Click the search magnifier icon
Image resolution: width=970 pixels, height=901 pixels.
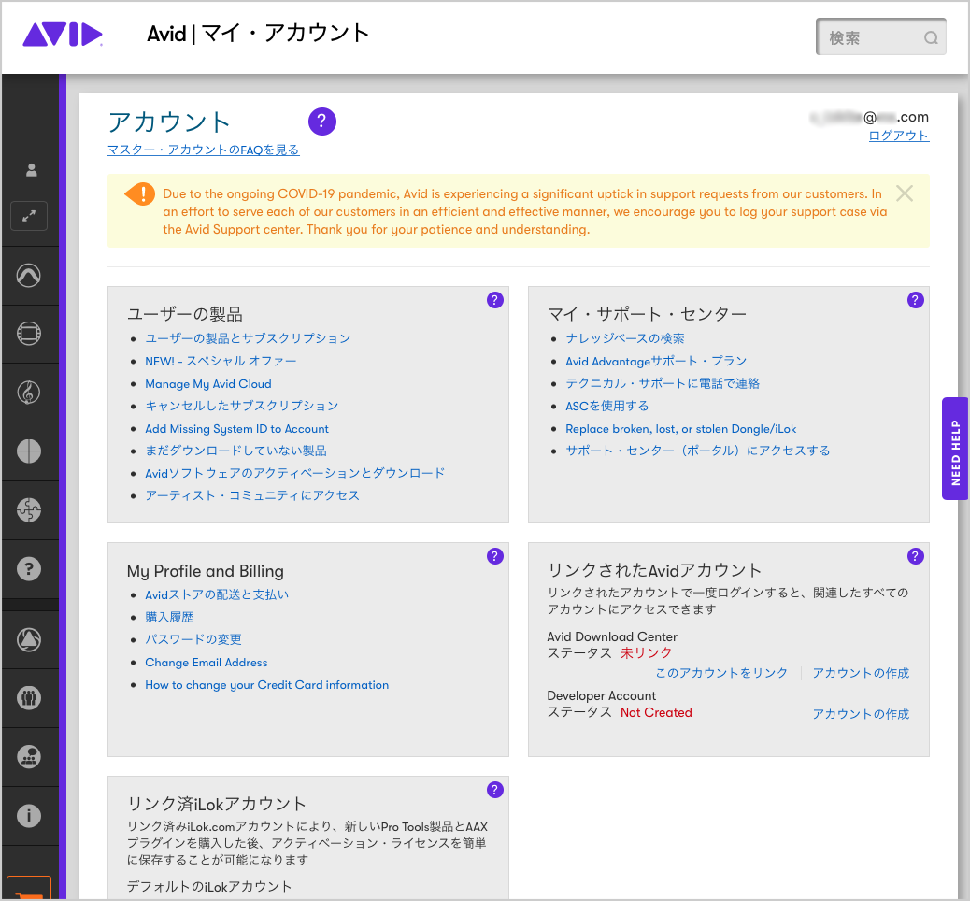931,37
